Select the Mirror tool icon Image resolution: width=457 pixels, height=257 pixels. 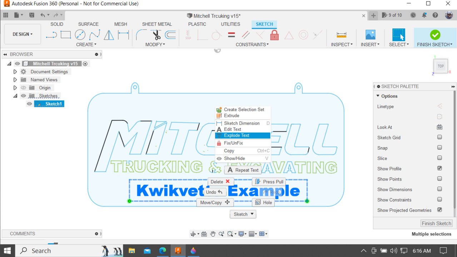(109, 35)
